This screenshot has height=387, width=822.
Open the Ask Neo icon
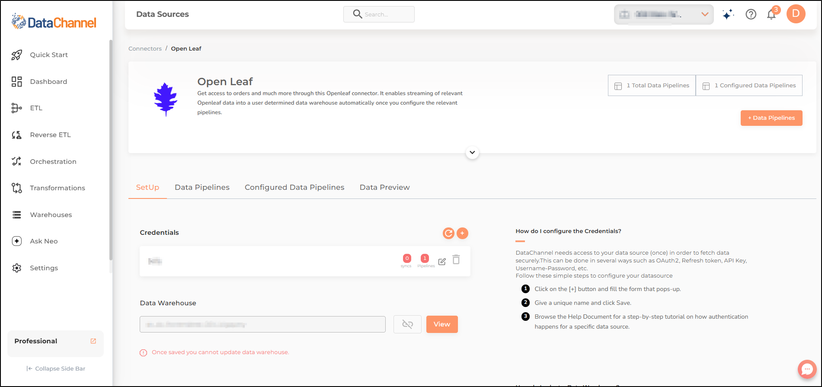coord(17,241)
